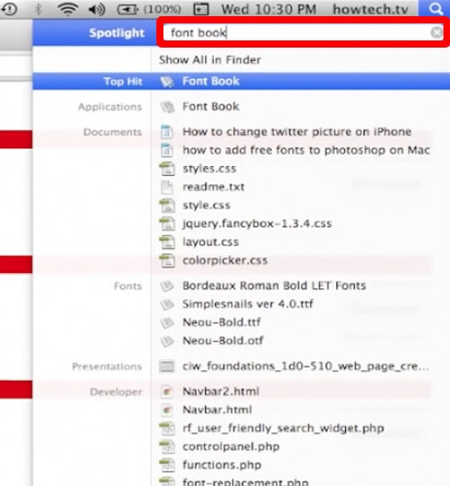Viewport: 450px width, 486px height.
Task: Click the ciw_foundations presentation icon
Action: [167, 367]
